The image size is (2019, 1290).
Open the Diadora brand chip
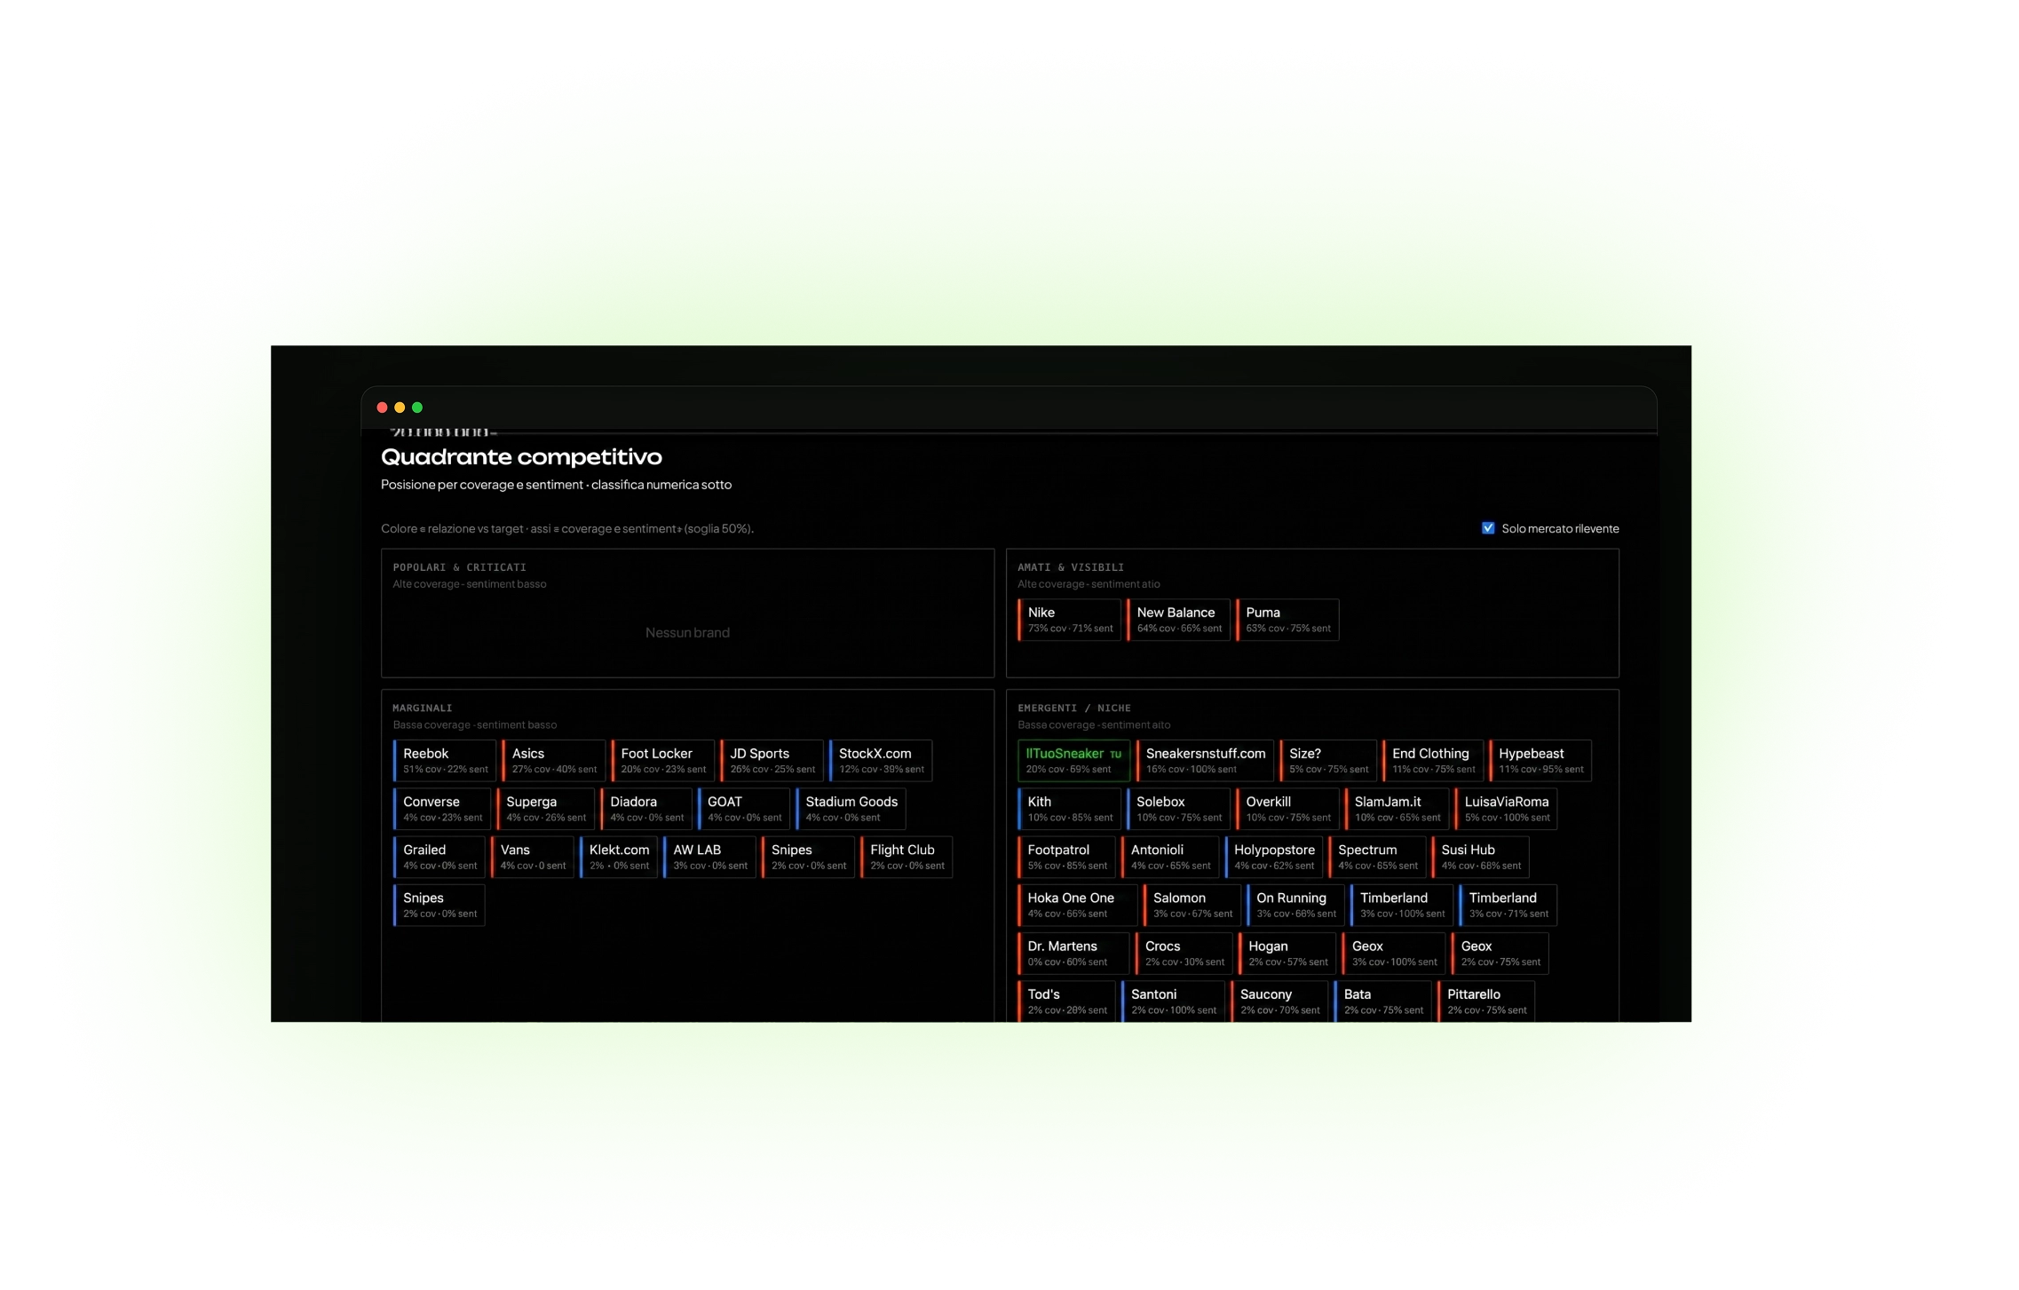click(646, 809)
